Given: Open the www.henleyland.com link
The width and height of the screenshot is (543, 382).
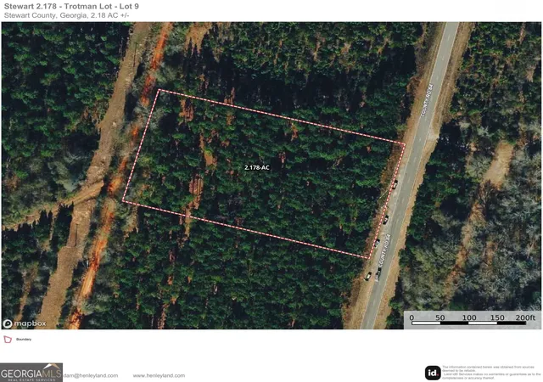Looking at the screenshot, I should coord(159,375).
